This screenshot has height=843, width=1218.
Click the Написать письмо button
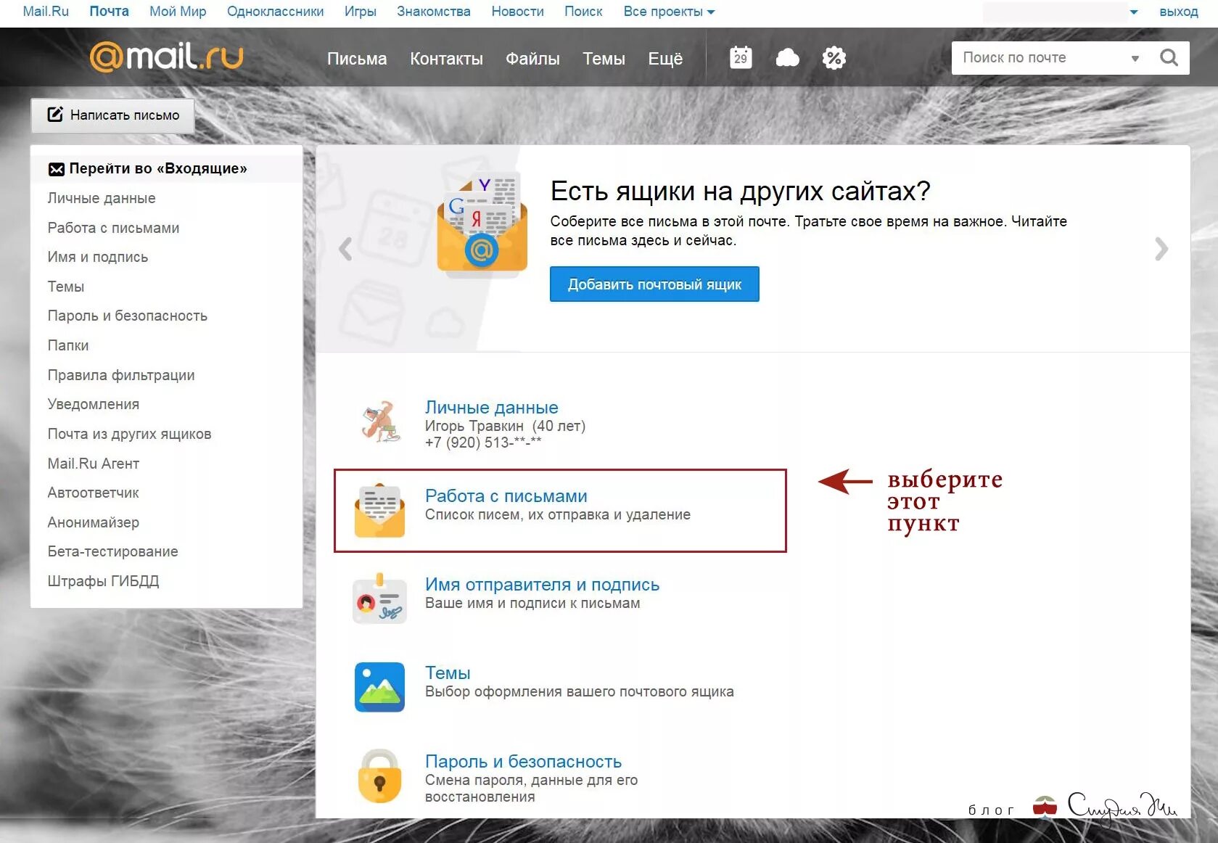click(112, 115)
